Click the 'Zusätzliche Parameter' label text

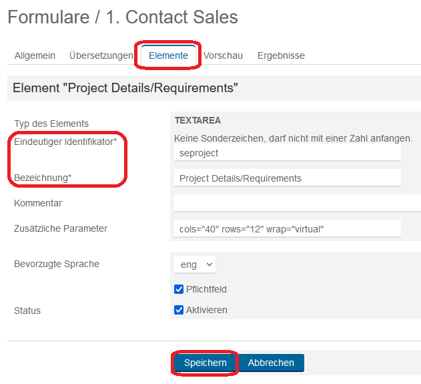(x=61, y=228)
